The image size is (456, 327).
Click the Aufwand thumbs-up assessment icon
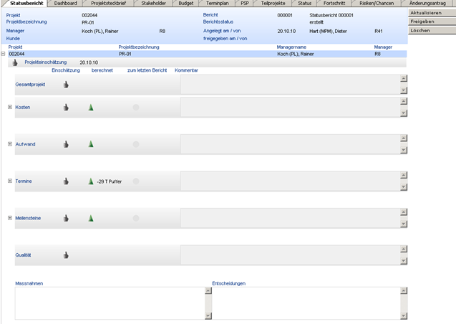(66, 144)
